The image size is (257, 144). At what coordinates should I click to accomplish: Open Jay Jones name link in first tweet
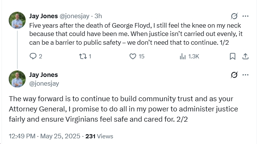pos(43,16)
